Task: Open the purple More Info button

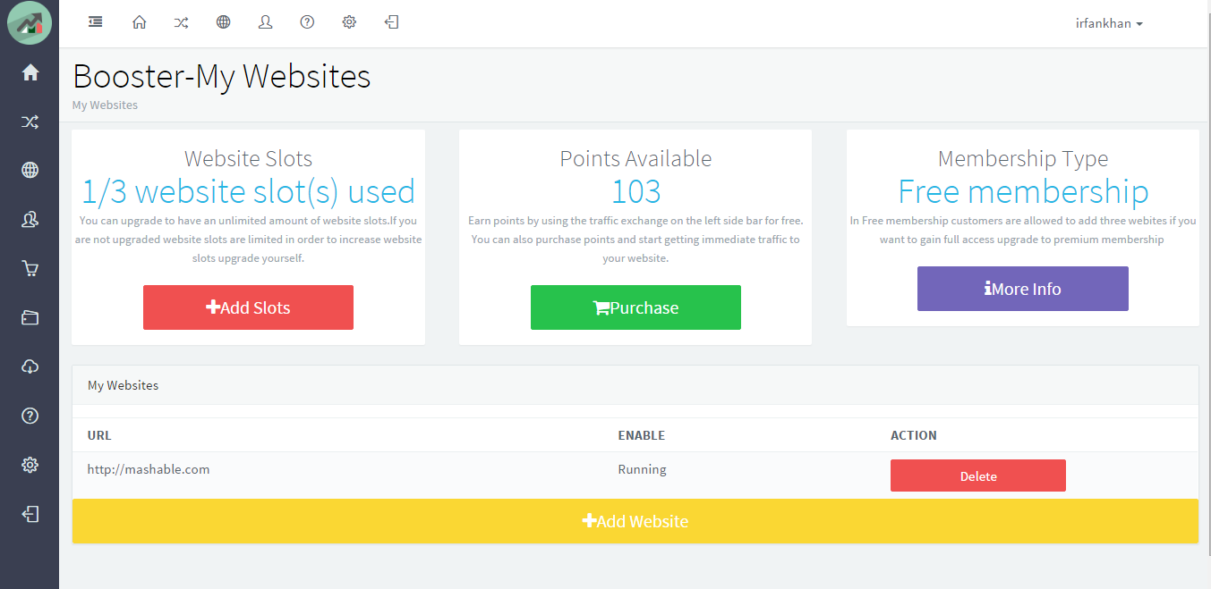Action: [1022, 289]
